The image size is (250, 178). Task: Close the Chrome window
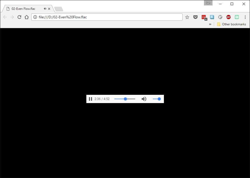click(x=244, y=4)
